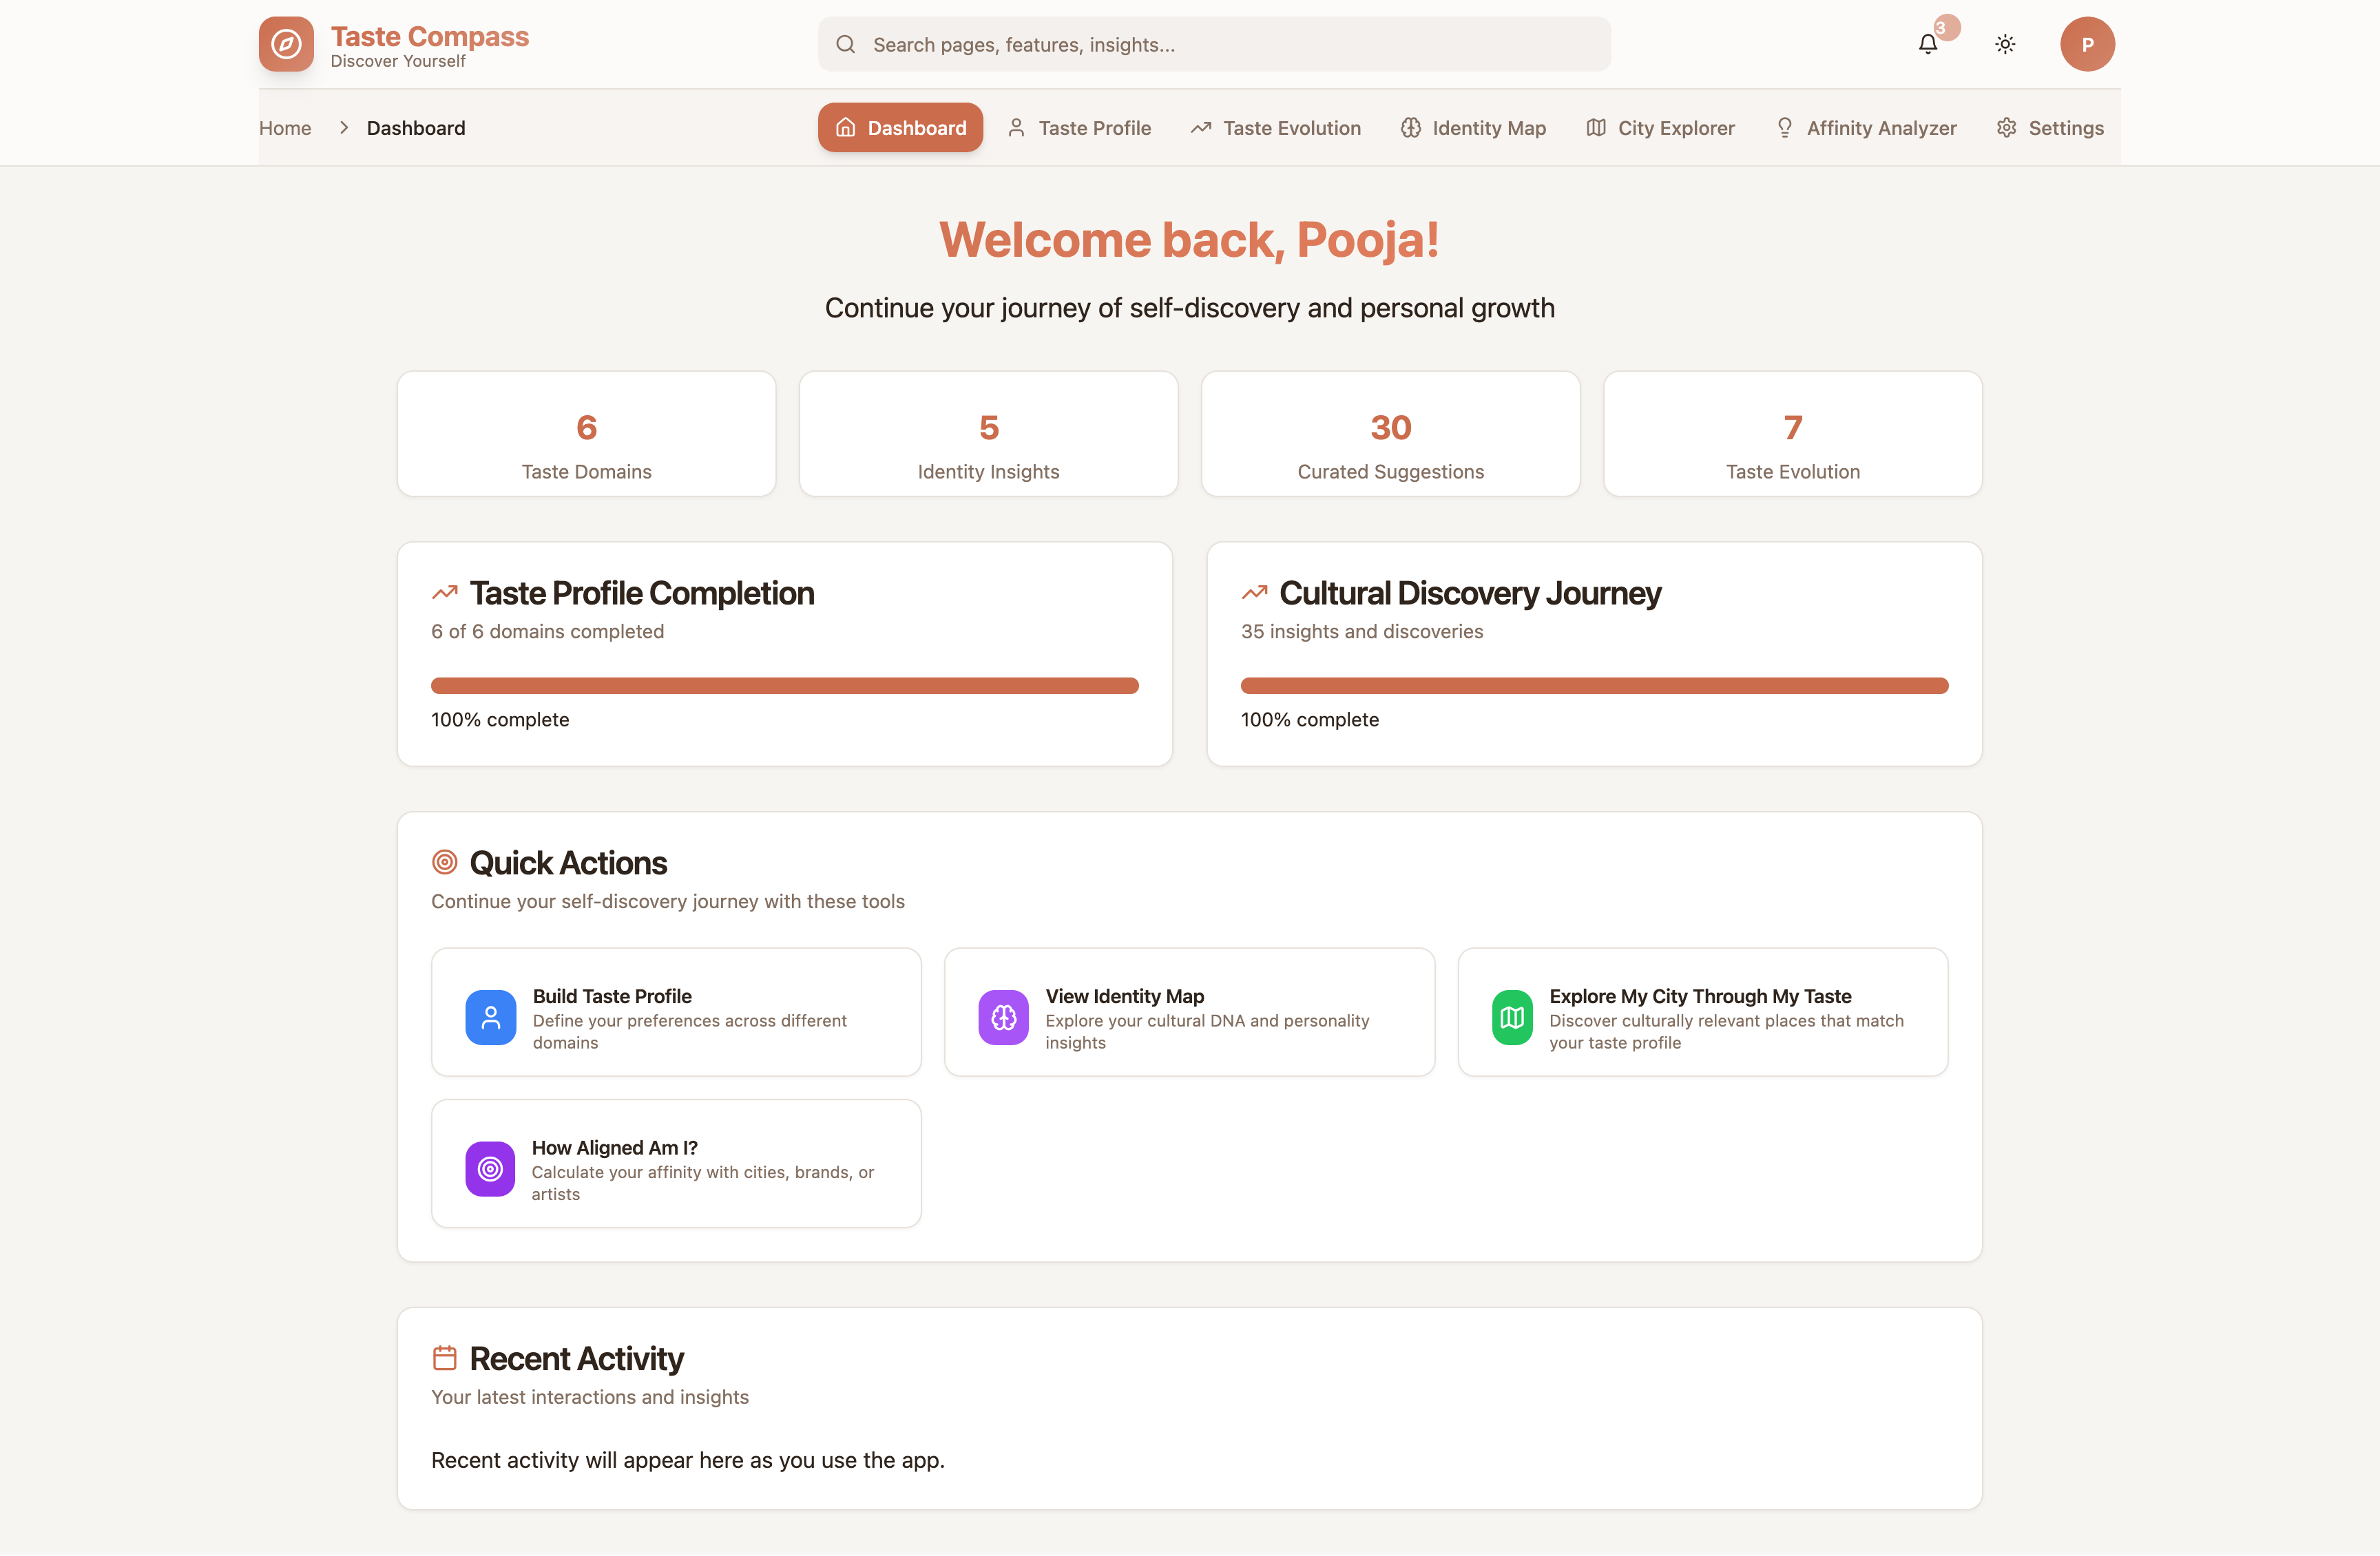Open the Taste Evolution tab

[x=1275, y=128]
